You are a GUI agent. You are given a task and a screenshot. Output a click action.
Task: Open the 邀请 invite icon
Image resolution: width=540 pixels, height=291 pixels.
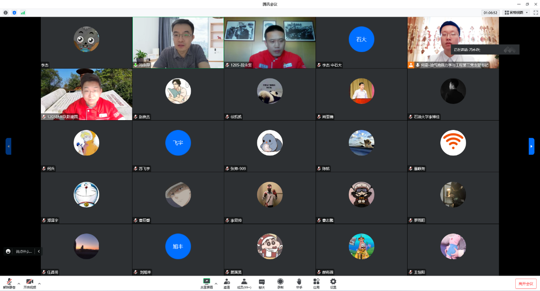point(227,283)
